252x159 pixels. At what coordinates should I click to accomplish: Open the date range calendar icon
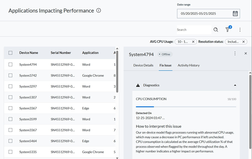point(235,14)
